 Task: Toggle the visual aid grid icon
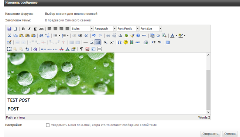[x=97, y=42]
